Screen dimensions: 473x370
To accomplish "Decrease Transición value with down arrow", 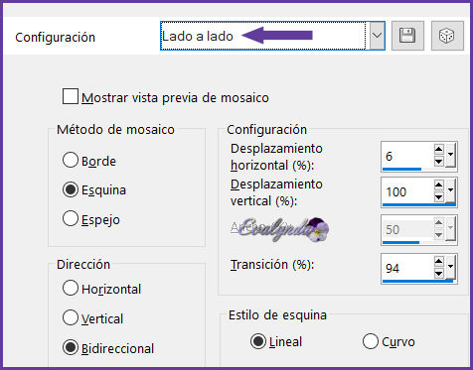I will 438,274.
